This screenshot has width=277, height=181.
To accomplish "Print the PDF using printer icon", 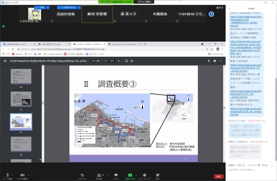I will pos(215,61).
